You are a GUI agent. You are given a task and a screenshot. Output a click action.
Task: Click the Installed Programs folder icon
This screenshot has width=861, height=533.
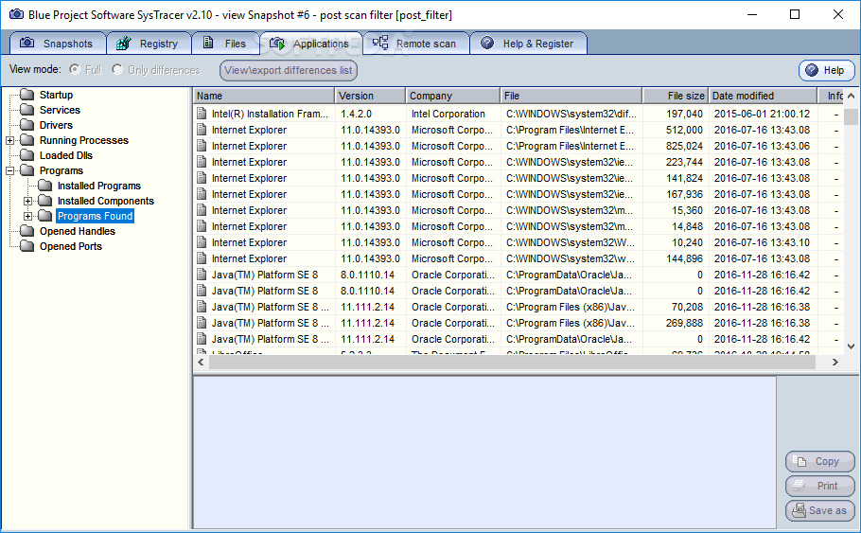pyautogui.click(x=45, y=186)
